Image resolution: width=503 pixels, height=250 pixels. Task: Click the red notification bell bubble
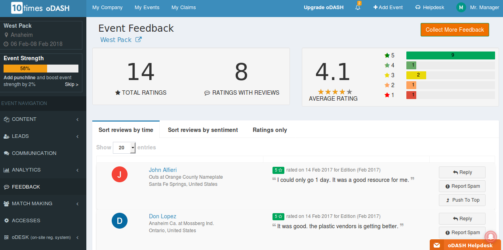(x=491, y=237)
